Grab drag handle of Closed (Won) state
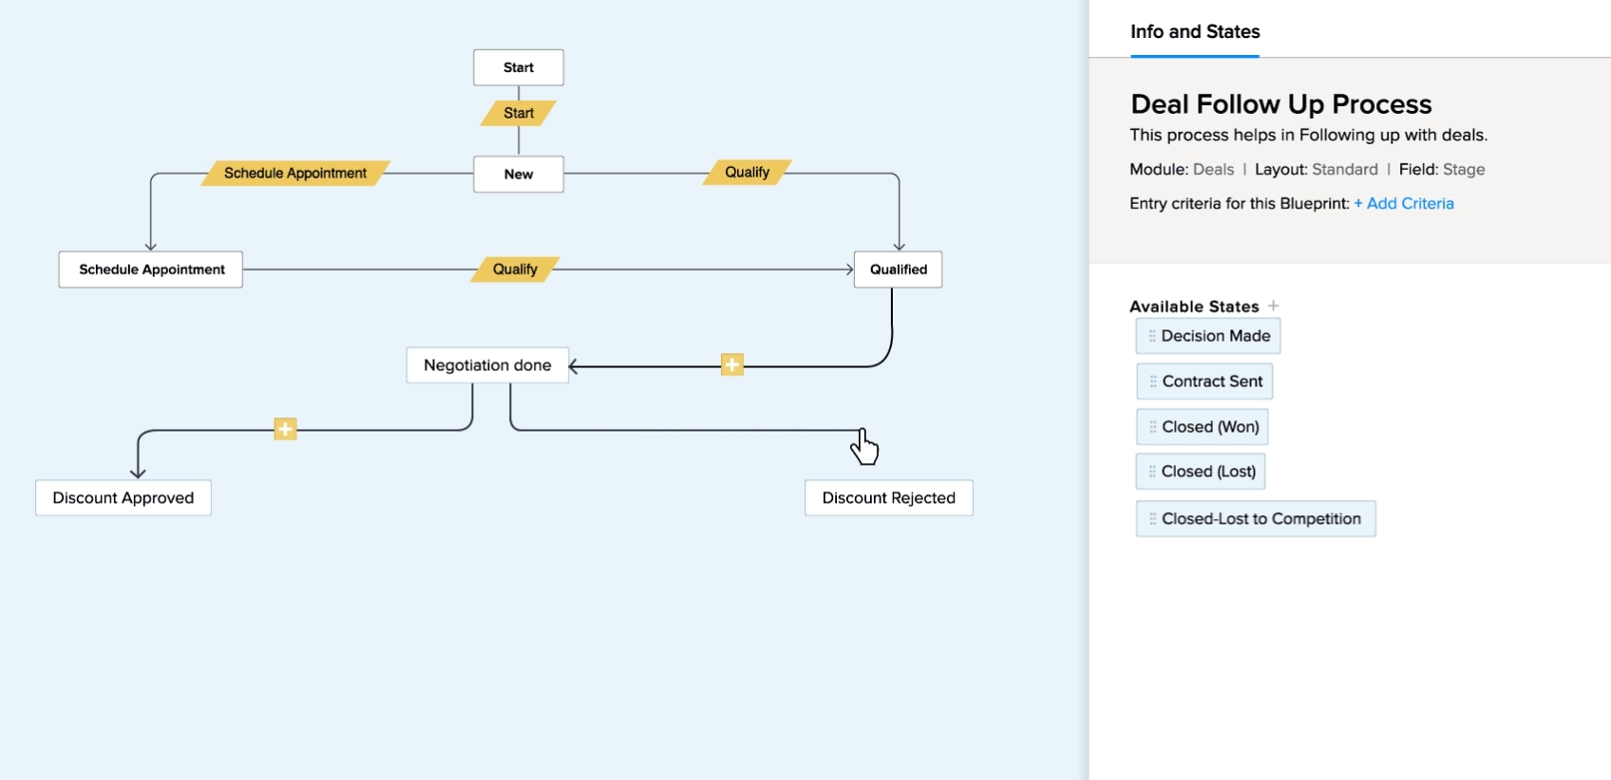The width and height of the screenshot is (1611, 780). [1153, 427]
